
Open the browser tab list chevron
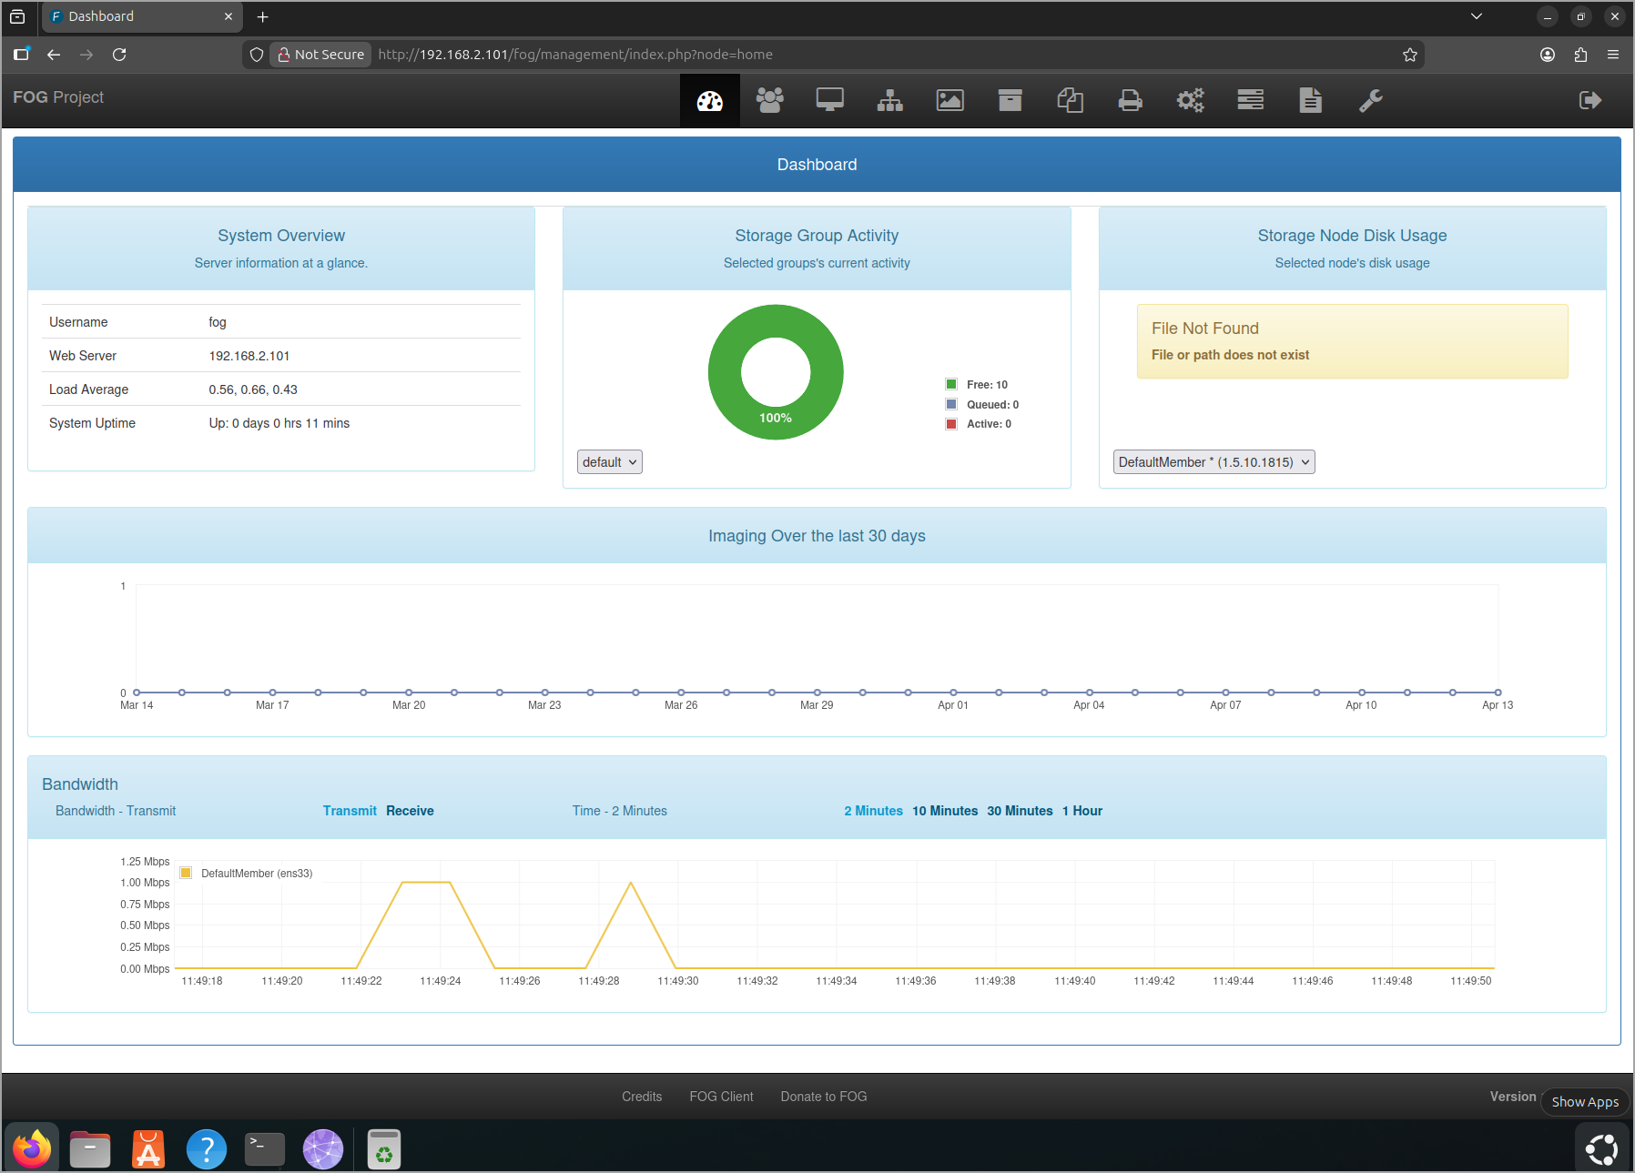1477,16
